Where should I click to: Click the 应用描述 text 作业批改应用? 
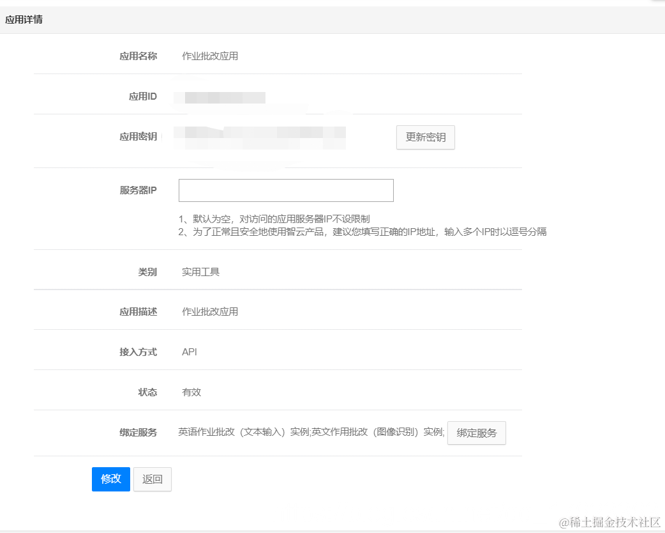tap(209, 311)
